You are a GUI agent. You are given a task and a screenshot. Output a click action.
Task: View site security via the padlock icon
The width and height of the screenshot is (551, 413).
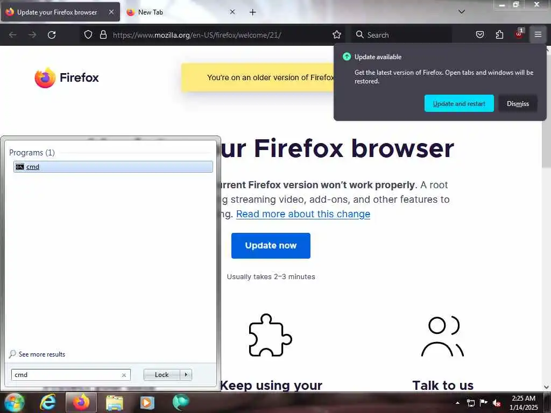tap(103, 34)
